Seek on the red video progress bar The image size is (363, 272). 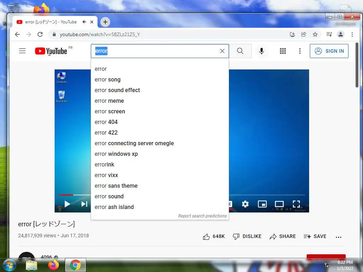[x=66, y=195]
